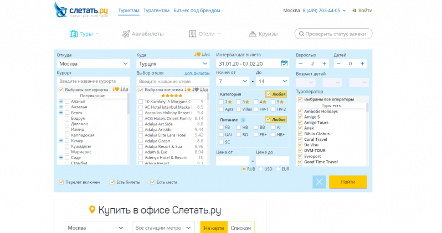Open Доп. фильтры link
This screenshot has height=233, width=442.
pyautogui.click(x=197, y=73)
